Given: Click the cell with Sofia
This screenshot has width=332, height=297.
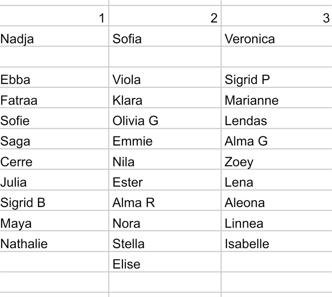Looking at the screenshot, I should 127,39.
